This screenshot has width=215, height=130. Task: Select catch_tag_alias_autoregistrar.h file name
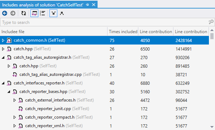coord(42,57)
